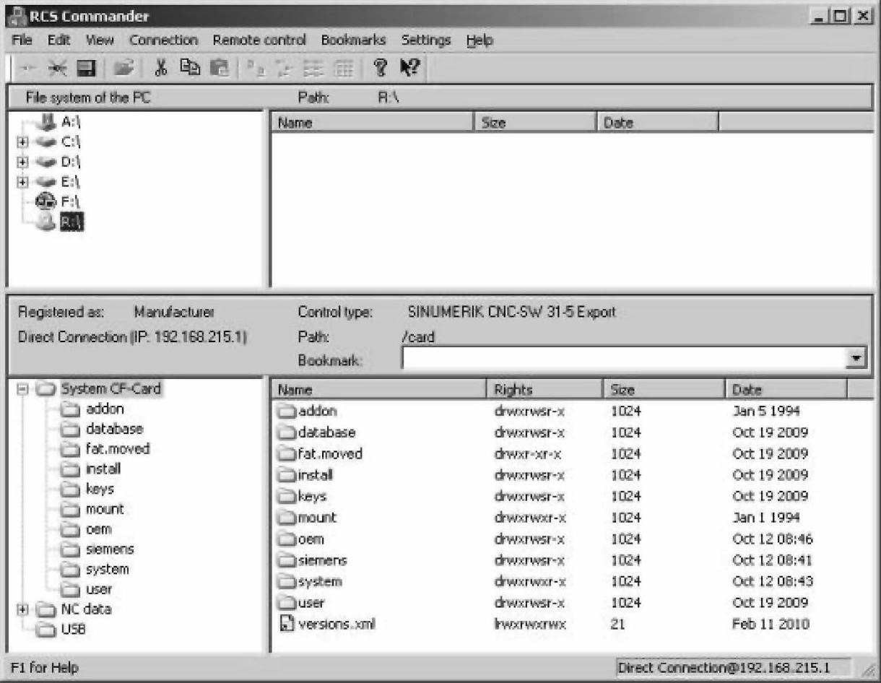
Task: Select the keys folder in the tree
Action: [x=100, y=489]
